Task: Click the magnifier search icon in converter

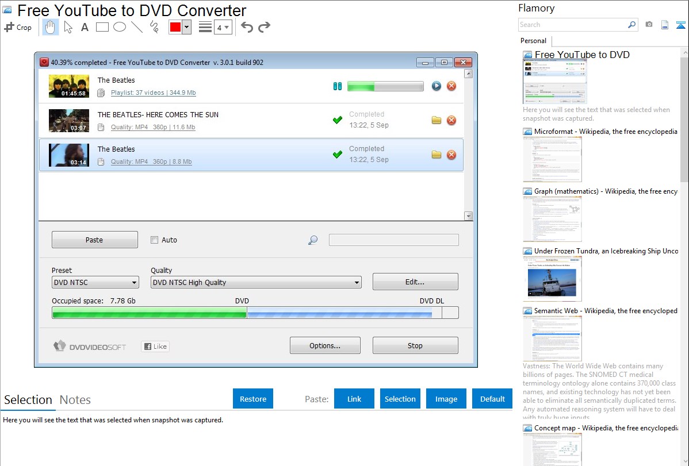Action: click(313, 240)
